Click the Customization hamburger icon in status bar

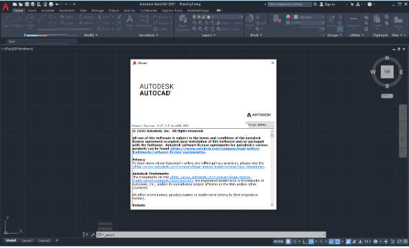click(406, 242)
